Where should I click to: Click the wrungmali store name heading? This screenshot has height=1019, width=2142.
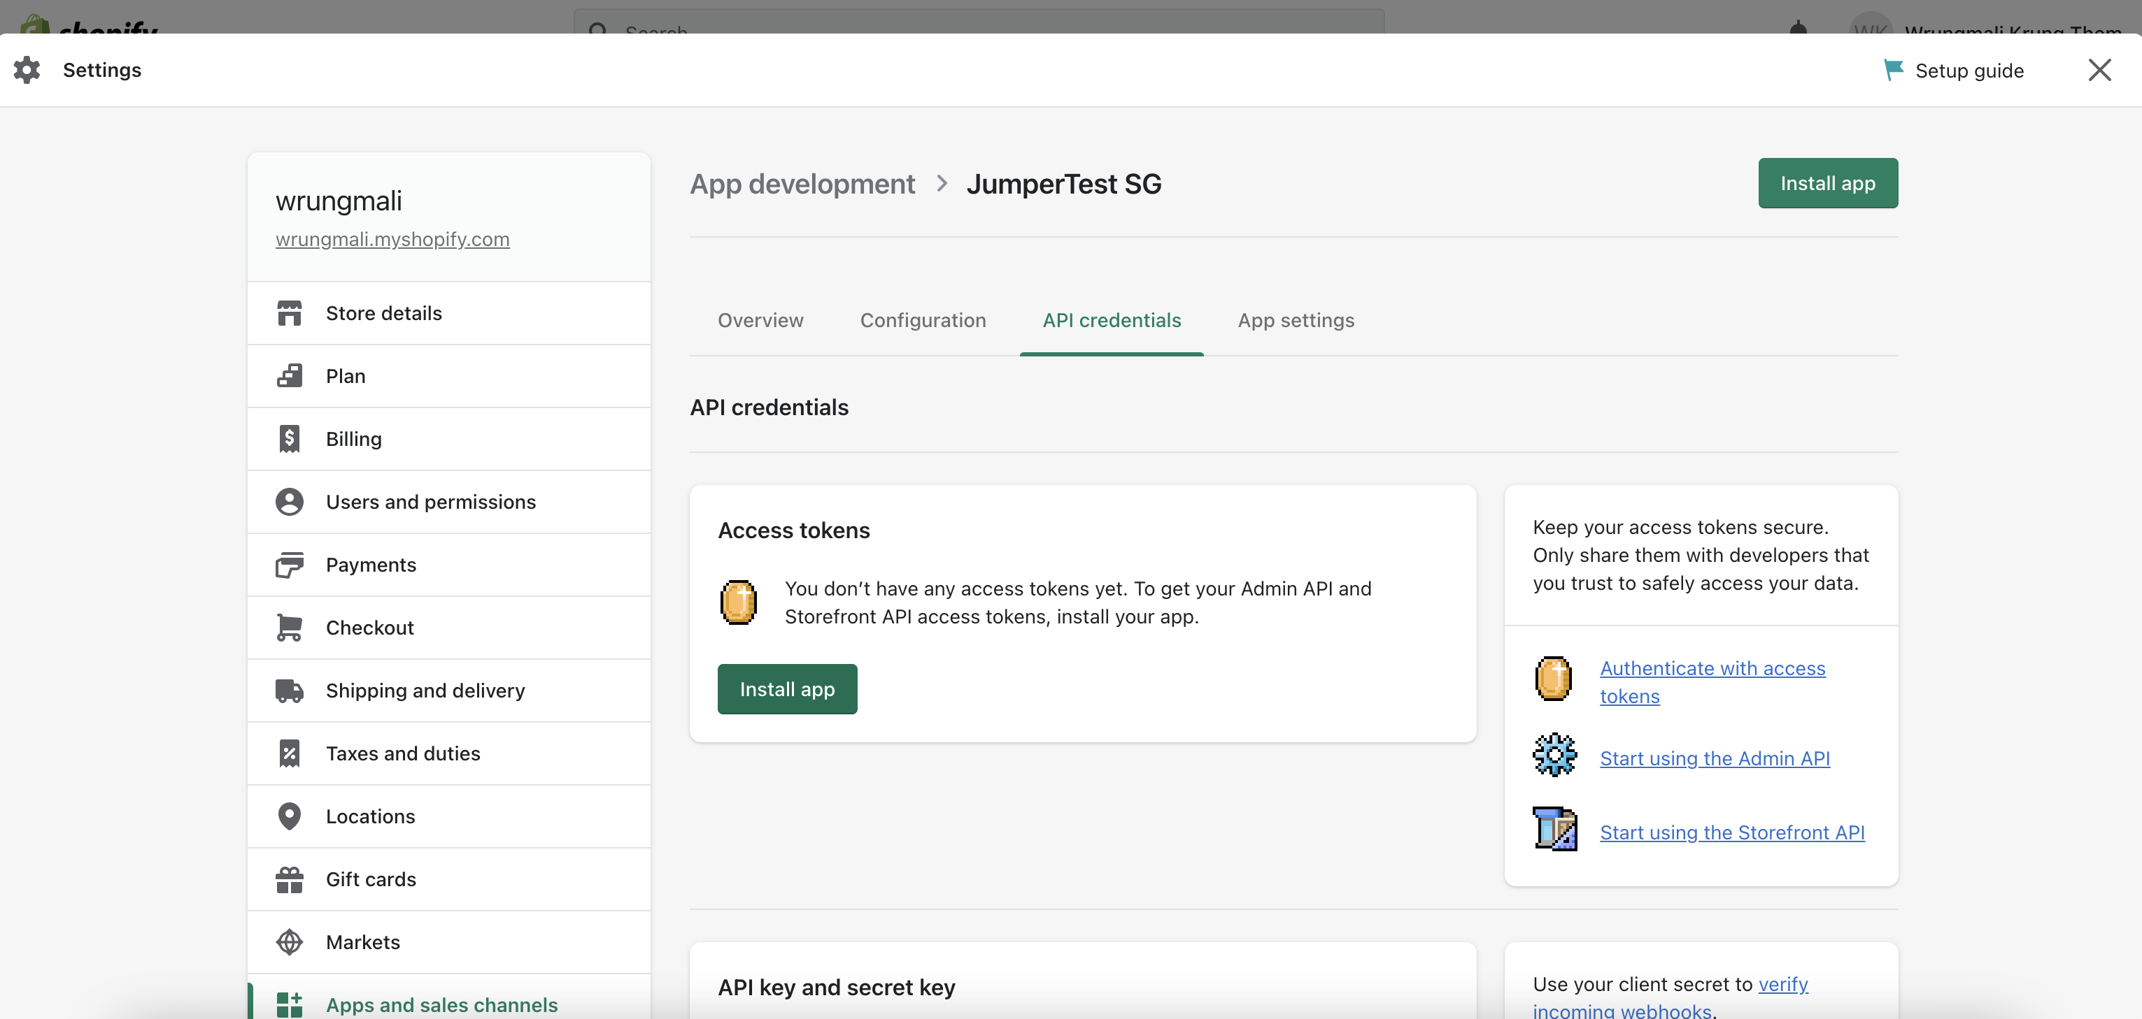[x=339, y=200]
